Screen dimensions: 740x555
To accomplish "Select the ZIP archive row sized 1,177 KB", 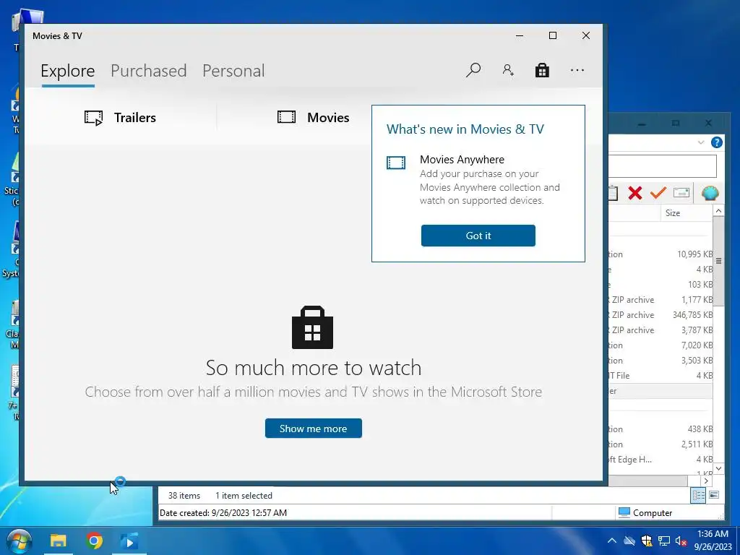I will (661, 300).
